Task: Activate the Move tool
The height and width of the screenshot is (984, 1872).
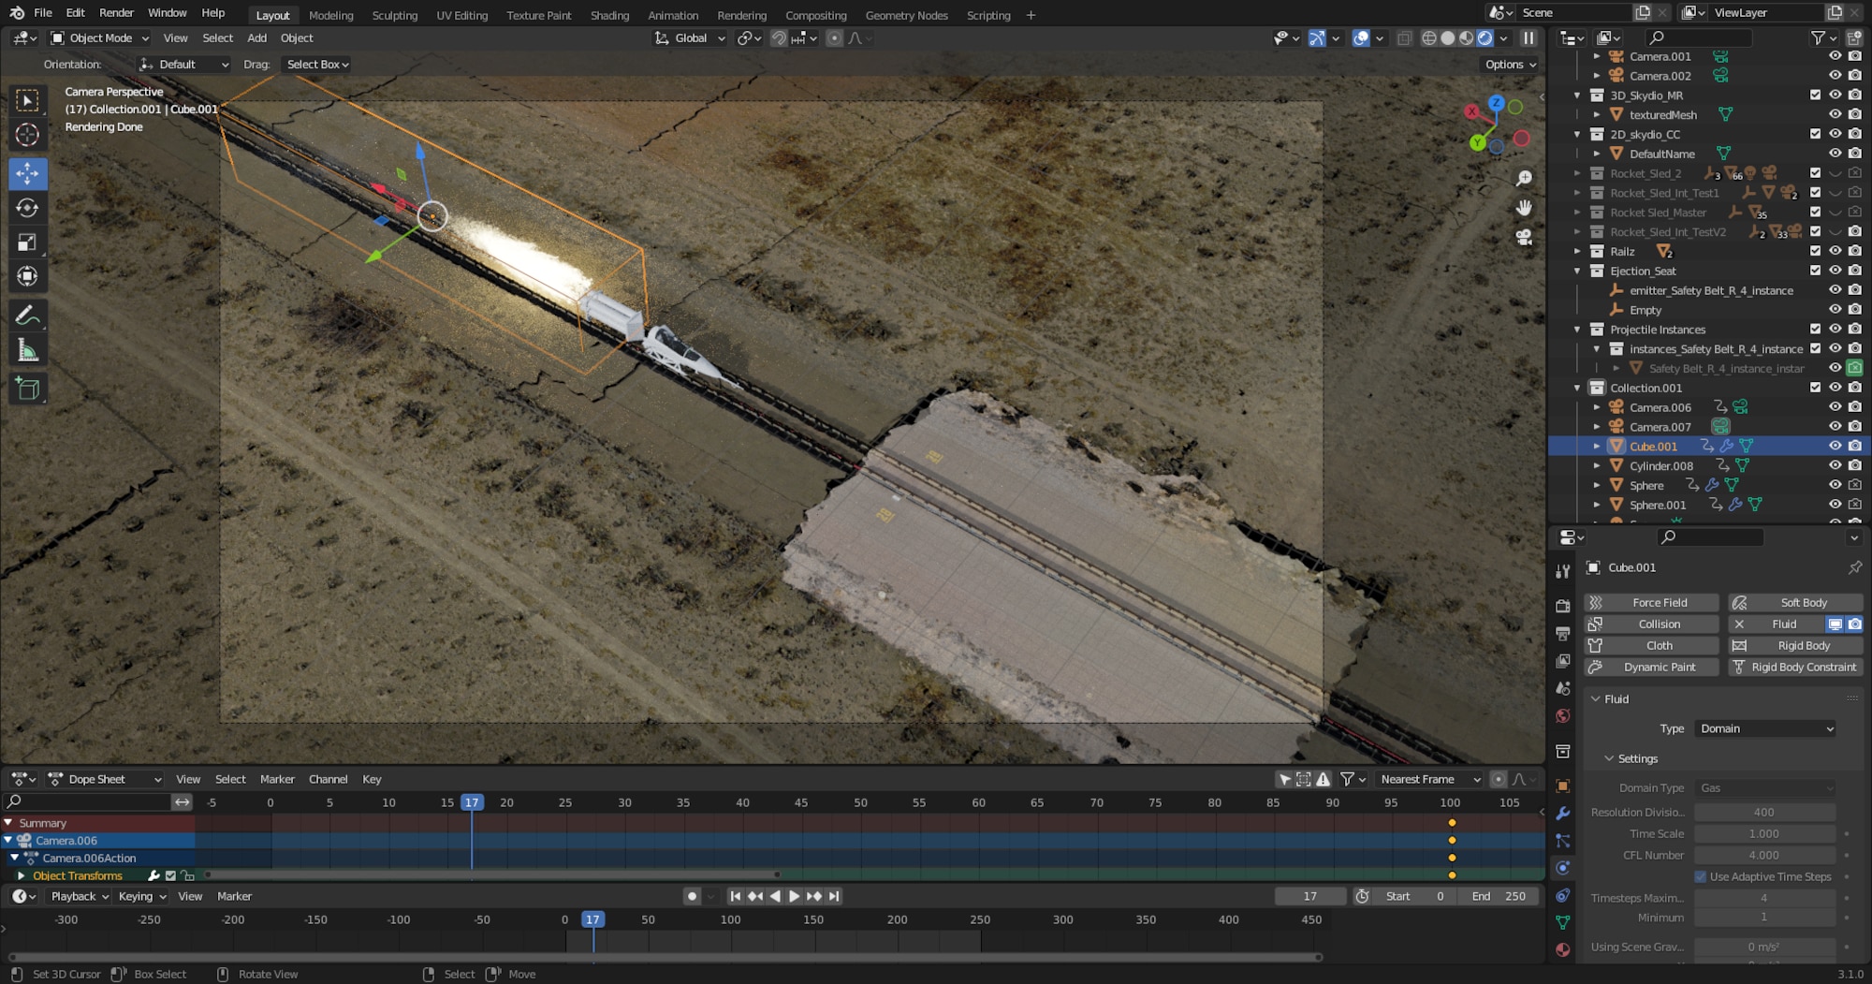Action: tap(27, 173)
